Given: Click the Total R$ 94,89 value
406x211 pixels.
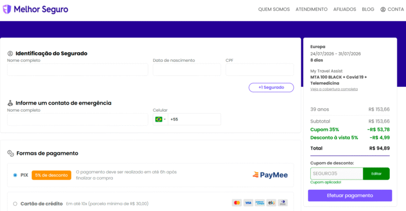Looking at the screenshot, I should (x=379, y=148).
